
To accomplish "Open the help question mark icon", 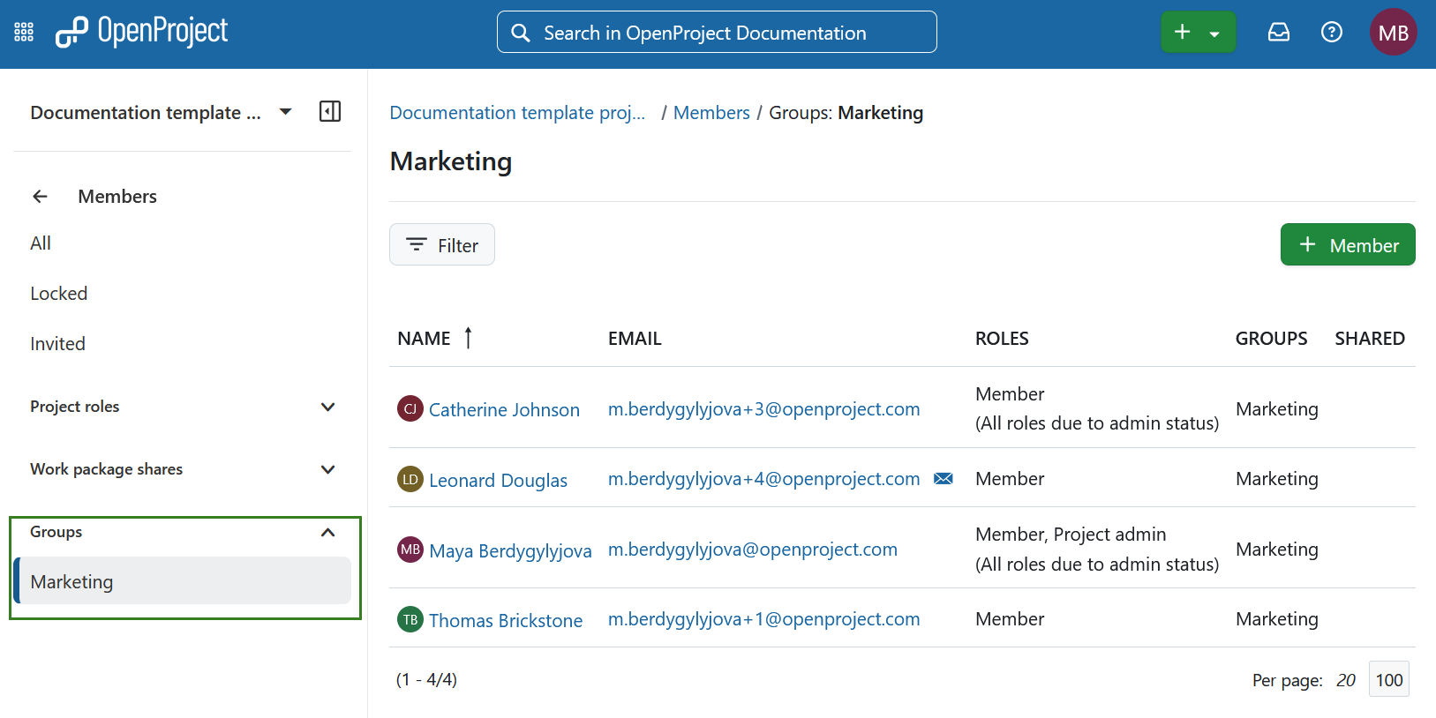I will 1332,33.
